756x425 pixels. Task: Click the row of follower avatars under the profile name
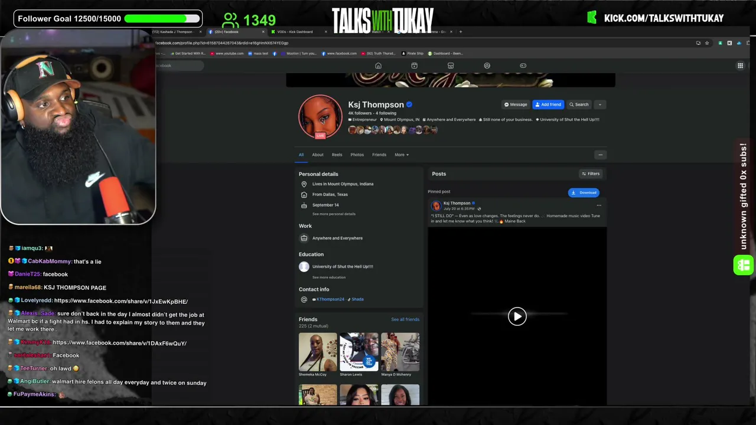click(393, 130)
